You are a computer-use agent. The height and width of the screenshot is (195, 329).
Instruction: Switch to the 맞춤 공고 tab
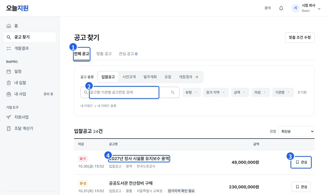[x=104, y=54]
